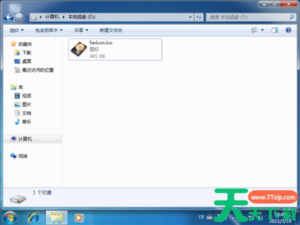
Task: Select 计算机 in the address breadcrumb
Action: 52,17
